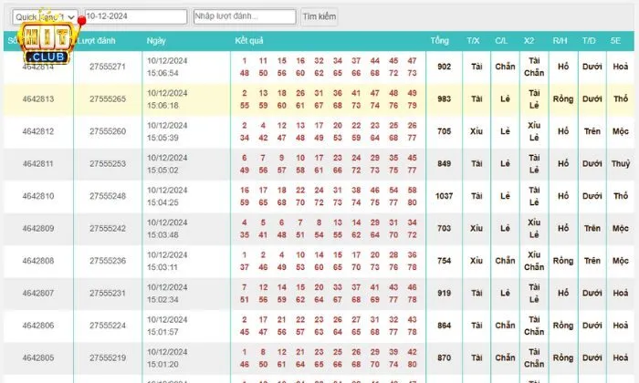Click the time 15:02:34 entry

coord(162,300)
